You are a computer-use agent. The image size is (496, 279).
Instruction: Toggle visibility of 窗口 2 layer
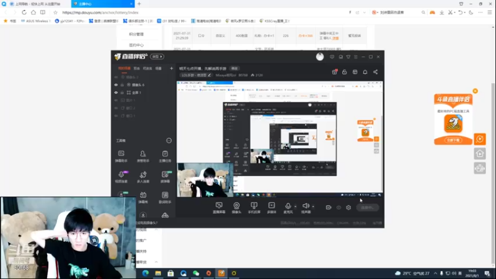(116, 108)
